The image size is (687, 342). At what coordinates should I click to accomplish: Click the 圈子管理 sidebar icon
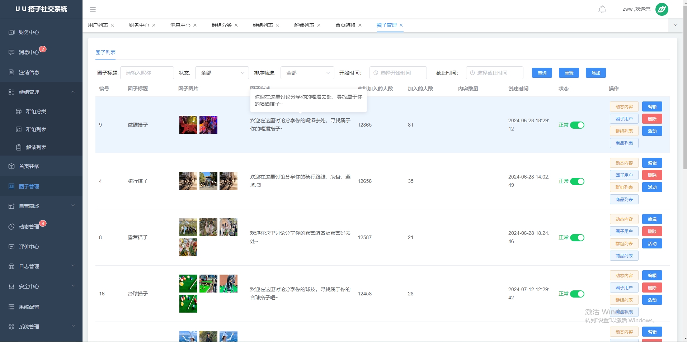(x=11, y=186)
